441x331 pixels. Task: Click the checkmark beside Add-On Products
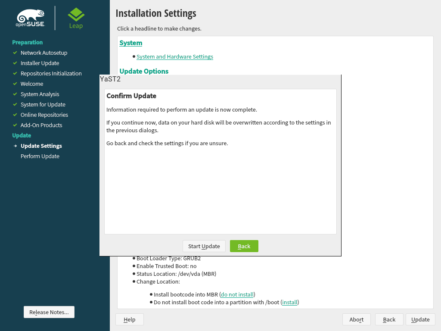pos(15,125)
